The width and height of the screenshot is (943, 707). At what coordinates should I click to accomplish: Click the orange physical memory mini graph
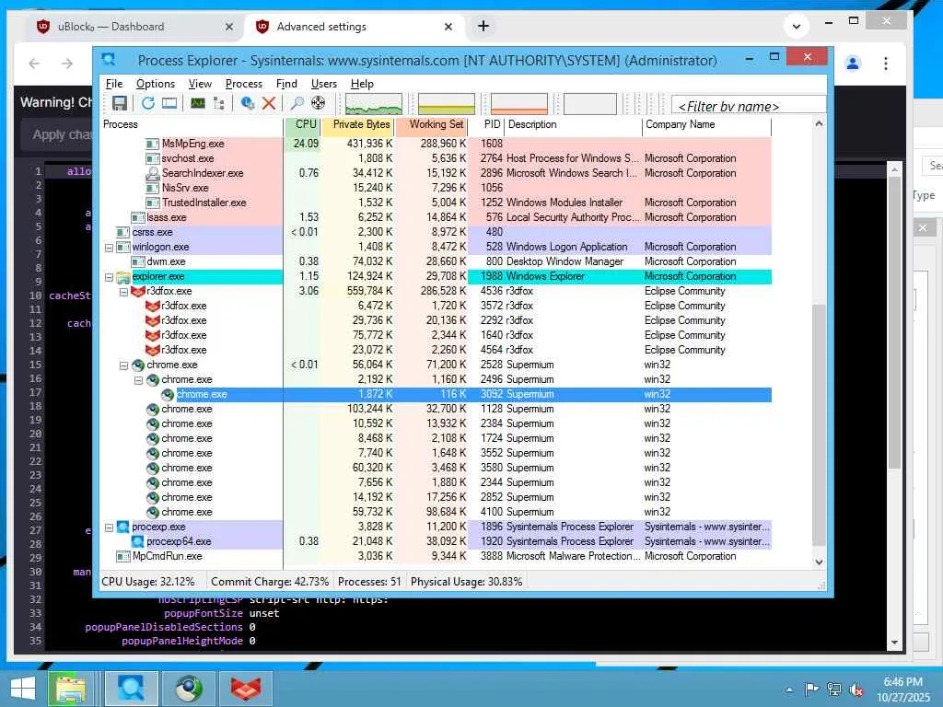point(519,103)
